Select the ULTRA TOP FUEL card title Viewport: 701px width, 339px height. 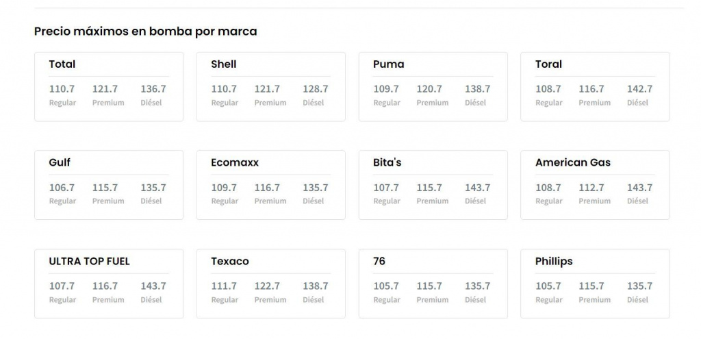89,262
